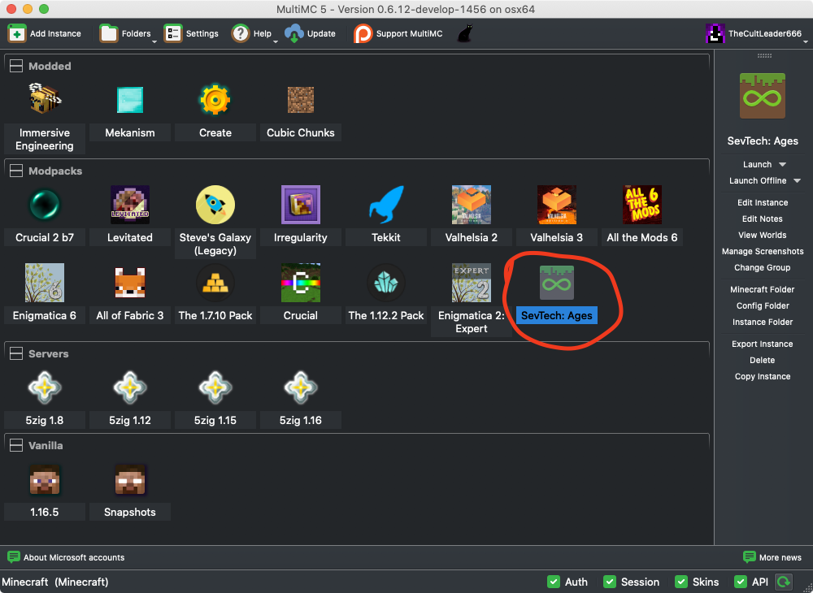Collapse the Vanilla section header
The width and height of the screenshot is (813, 593).
coord(16,445)
